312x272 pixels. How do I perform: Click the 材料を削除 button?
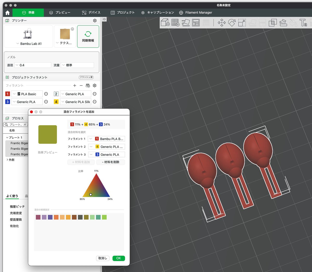click(x=111, y=162)
